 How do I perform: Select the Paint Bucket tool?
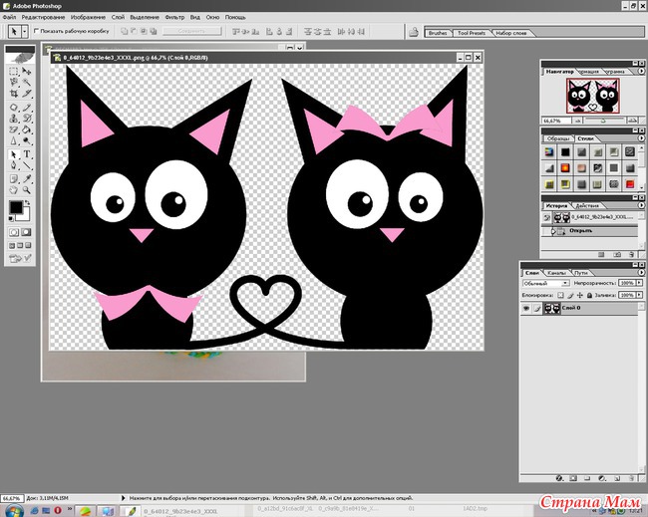(x=27, y=131)
